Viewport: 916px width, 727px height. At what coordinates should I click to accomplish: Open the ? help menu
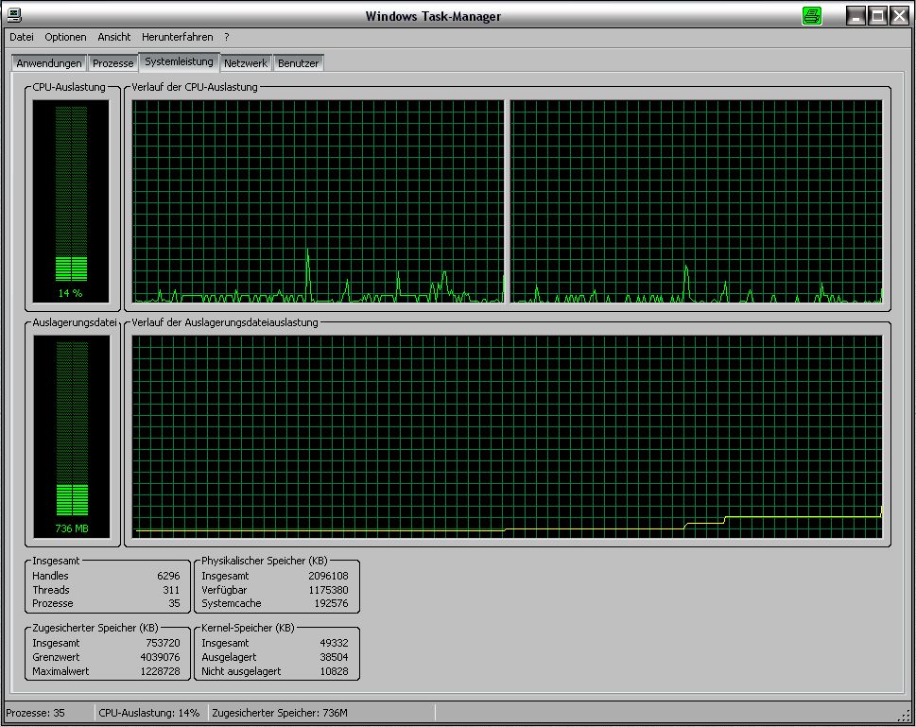click(x=227, y=37)
